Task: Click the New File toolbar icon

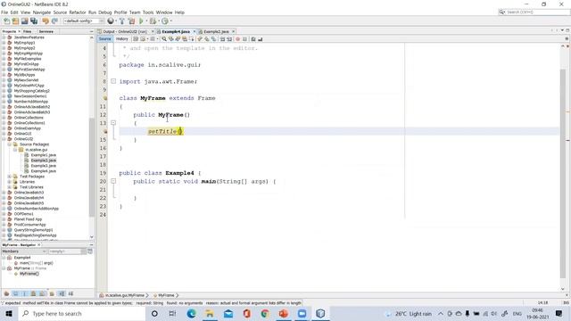Action: pyautogui.click(x=6, y=21)
